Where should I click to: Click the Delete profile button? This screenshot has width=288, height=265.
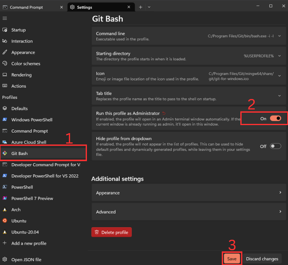[x=111, y=232]
